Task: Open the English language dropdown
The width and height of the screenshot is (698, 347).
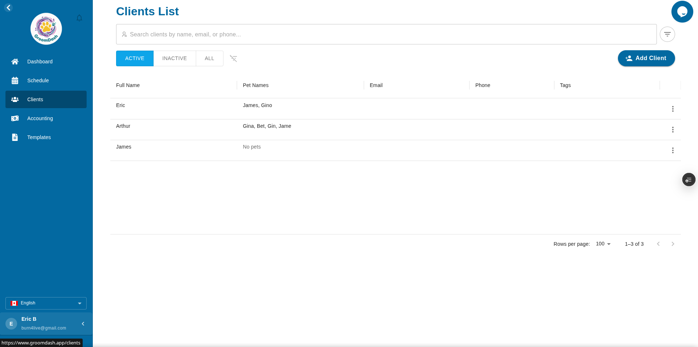Action: click(x=46, y=303)
